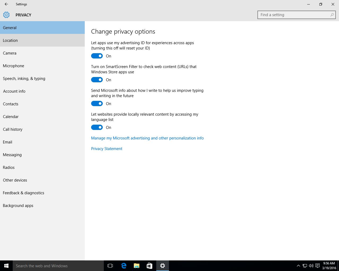Open the Radios privacy settings
This screenshot has height=271, width=339.
click(42, 167)
